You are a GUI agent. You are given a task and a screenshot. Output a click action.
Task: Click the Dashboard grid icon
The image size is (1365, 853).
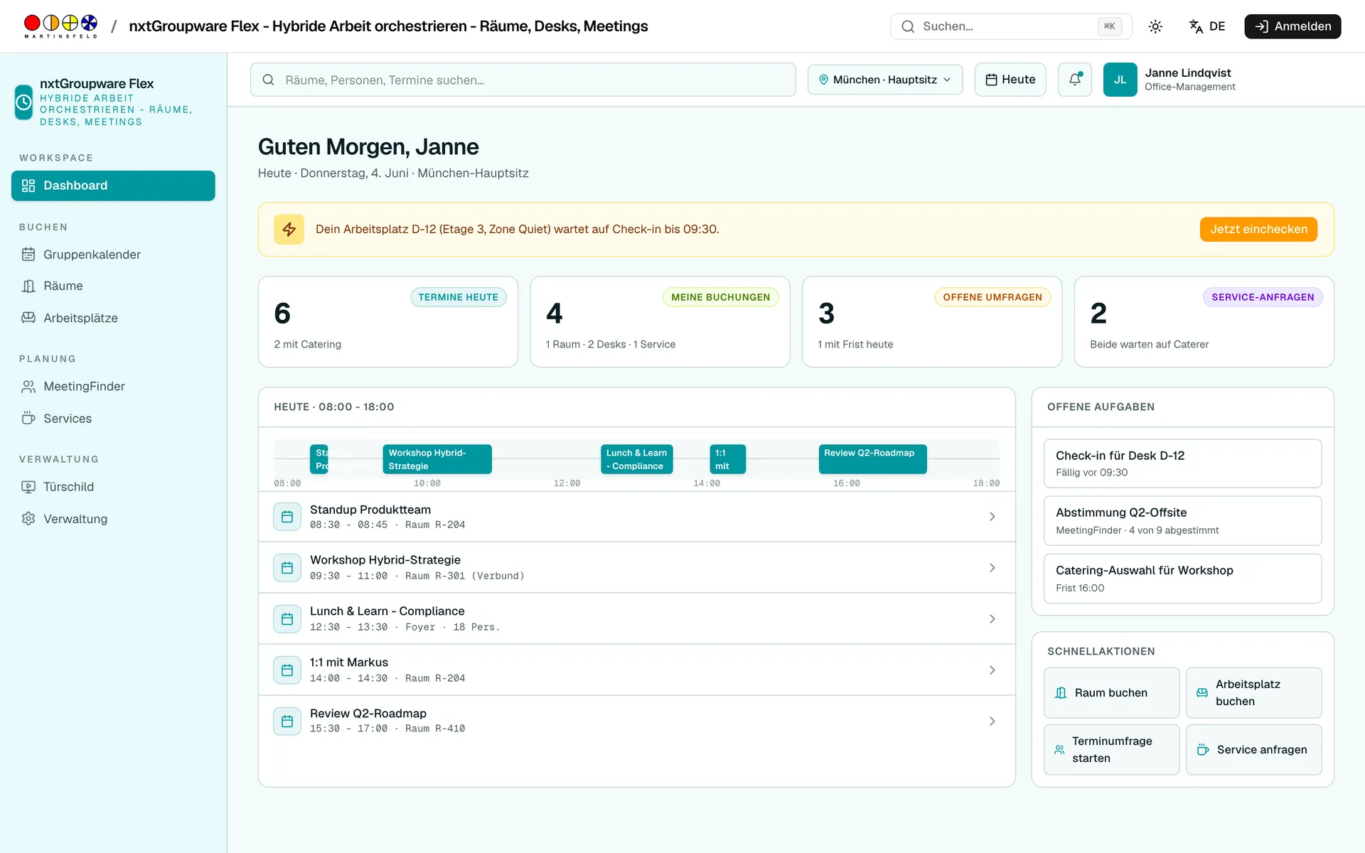point(28,186)
